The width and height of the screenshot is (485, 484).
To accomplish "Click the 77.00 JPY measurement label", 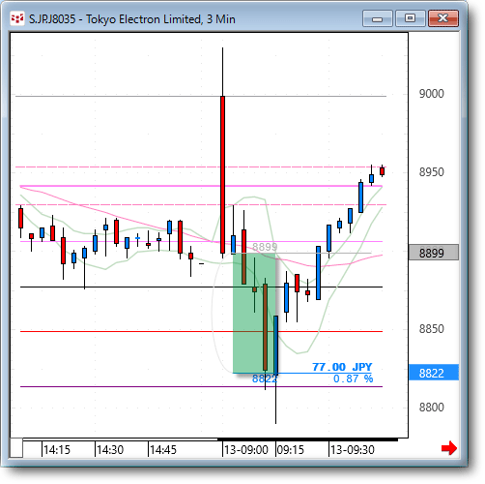I will 342,367.
